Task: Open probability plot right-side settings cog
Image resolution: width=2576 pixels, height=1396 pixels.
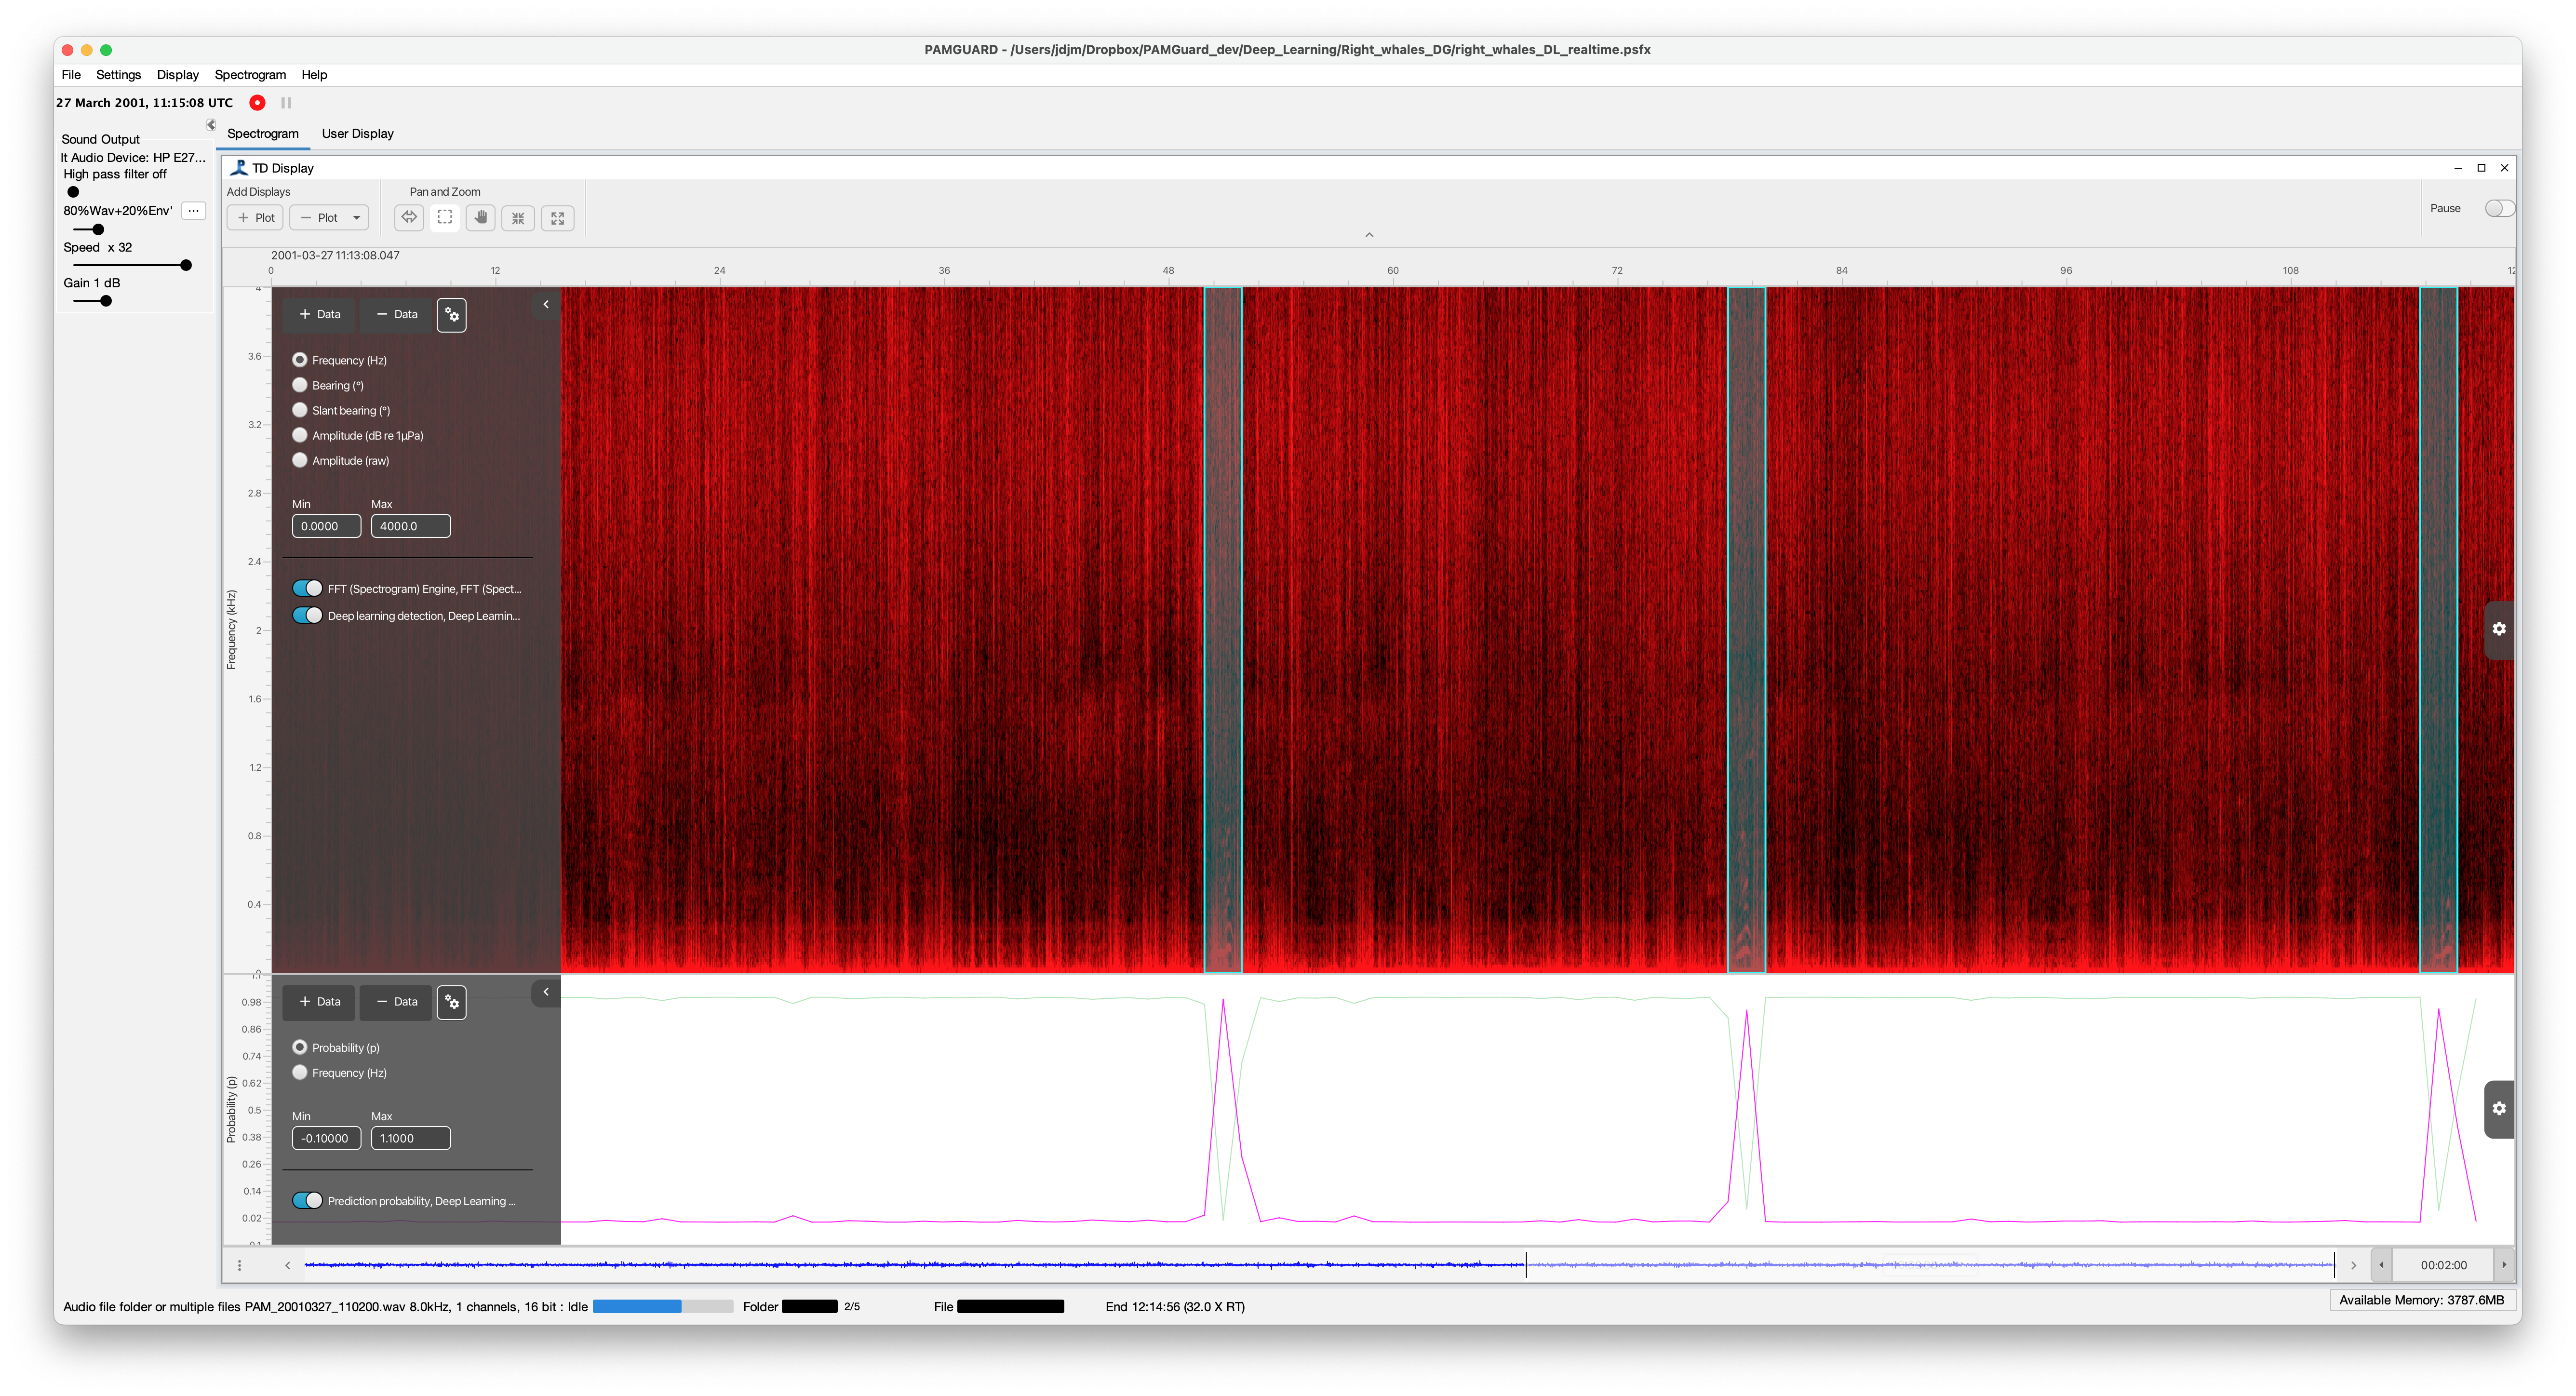Action: pos(2499,1108)
